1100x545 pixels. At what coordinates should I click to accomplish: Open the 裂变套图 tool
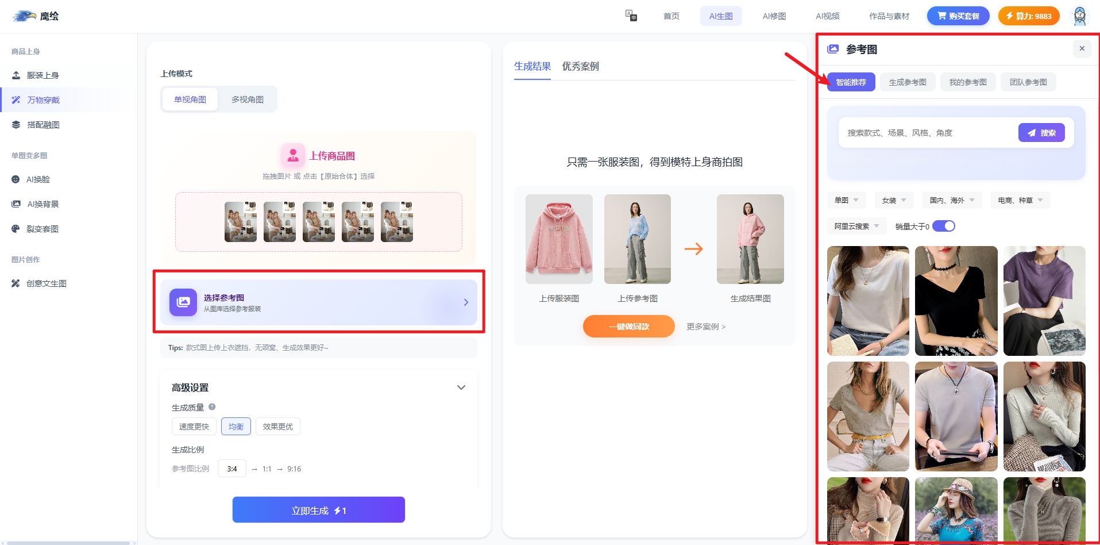[x=42, y=229]
